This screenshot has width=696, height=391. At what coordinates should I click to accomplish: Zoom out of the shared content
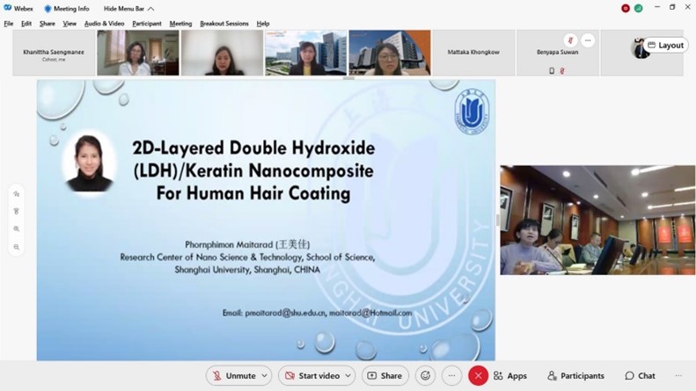(x=17, y=248)
